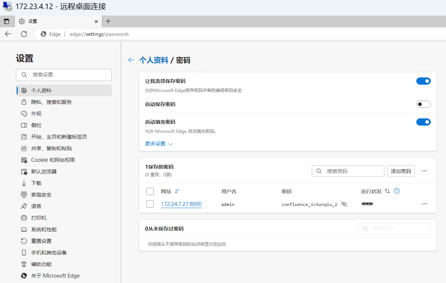Viewport: 446px width, 283px height.
Task: Disable the offer to save passwords toggle
Action: point(423,81)
